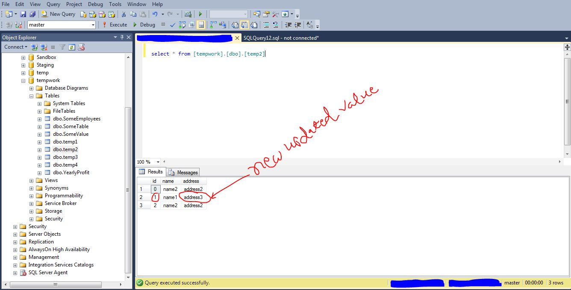Open the master database dropdown
This screenshot has width=571, height=290.
tap(93, 25)
